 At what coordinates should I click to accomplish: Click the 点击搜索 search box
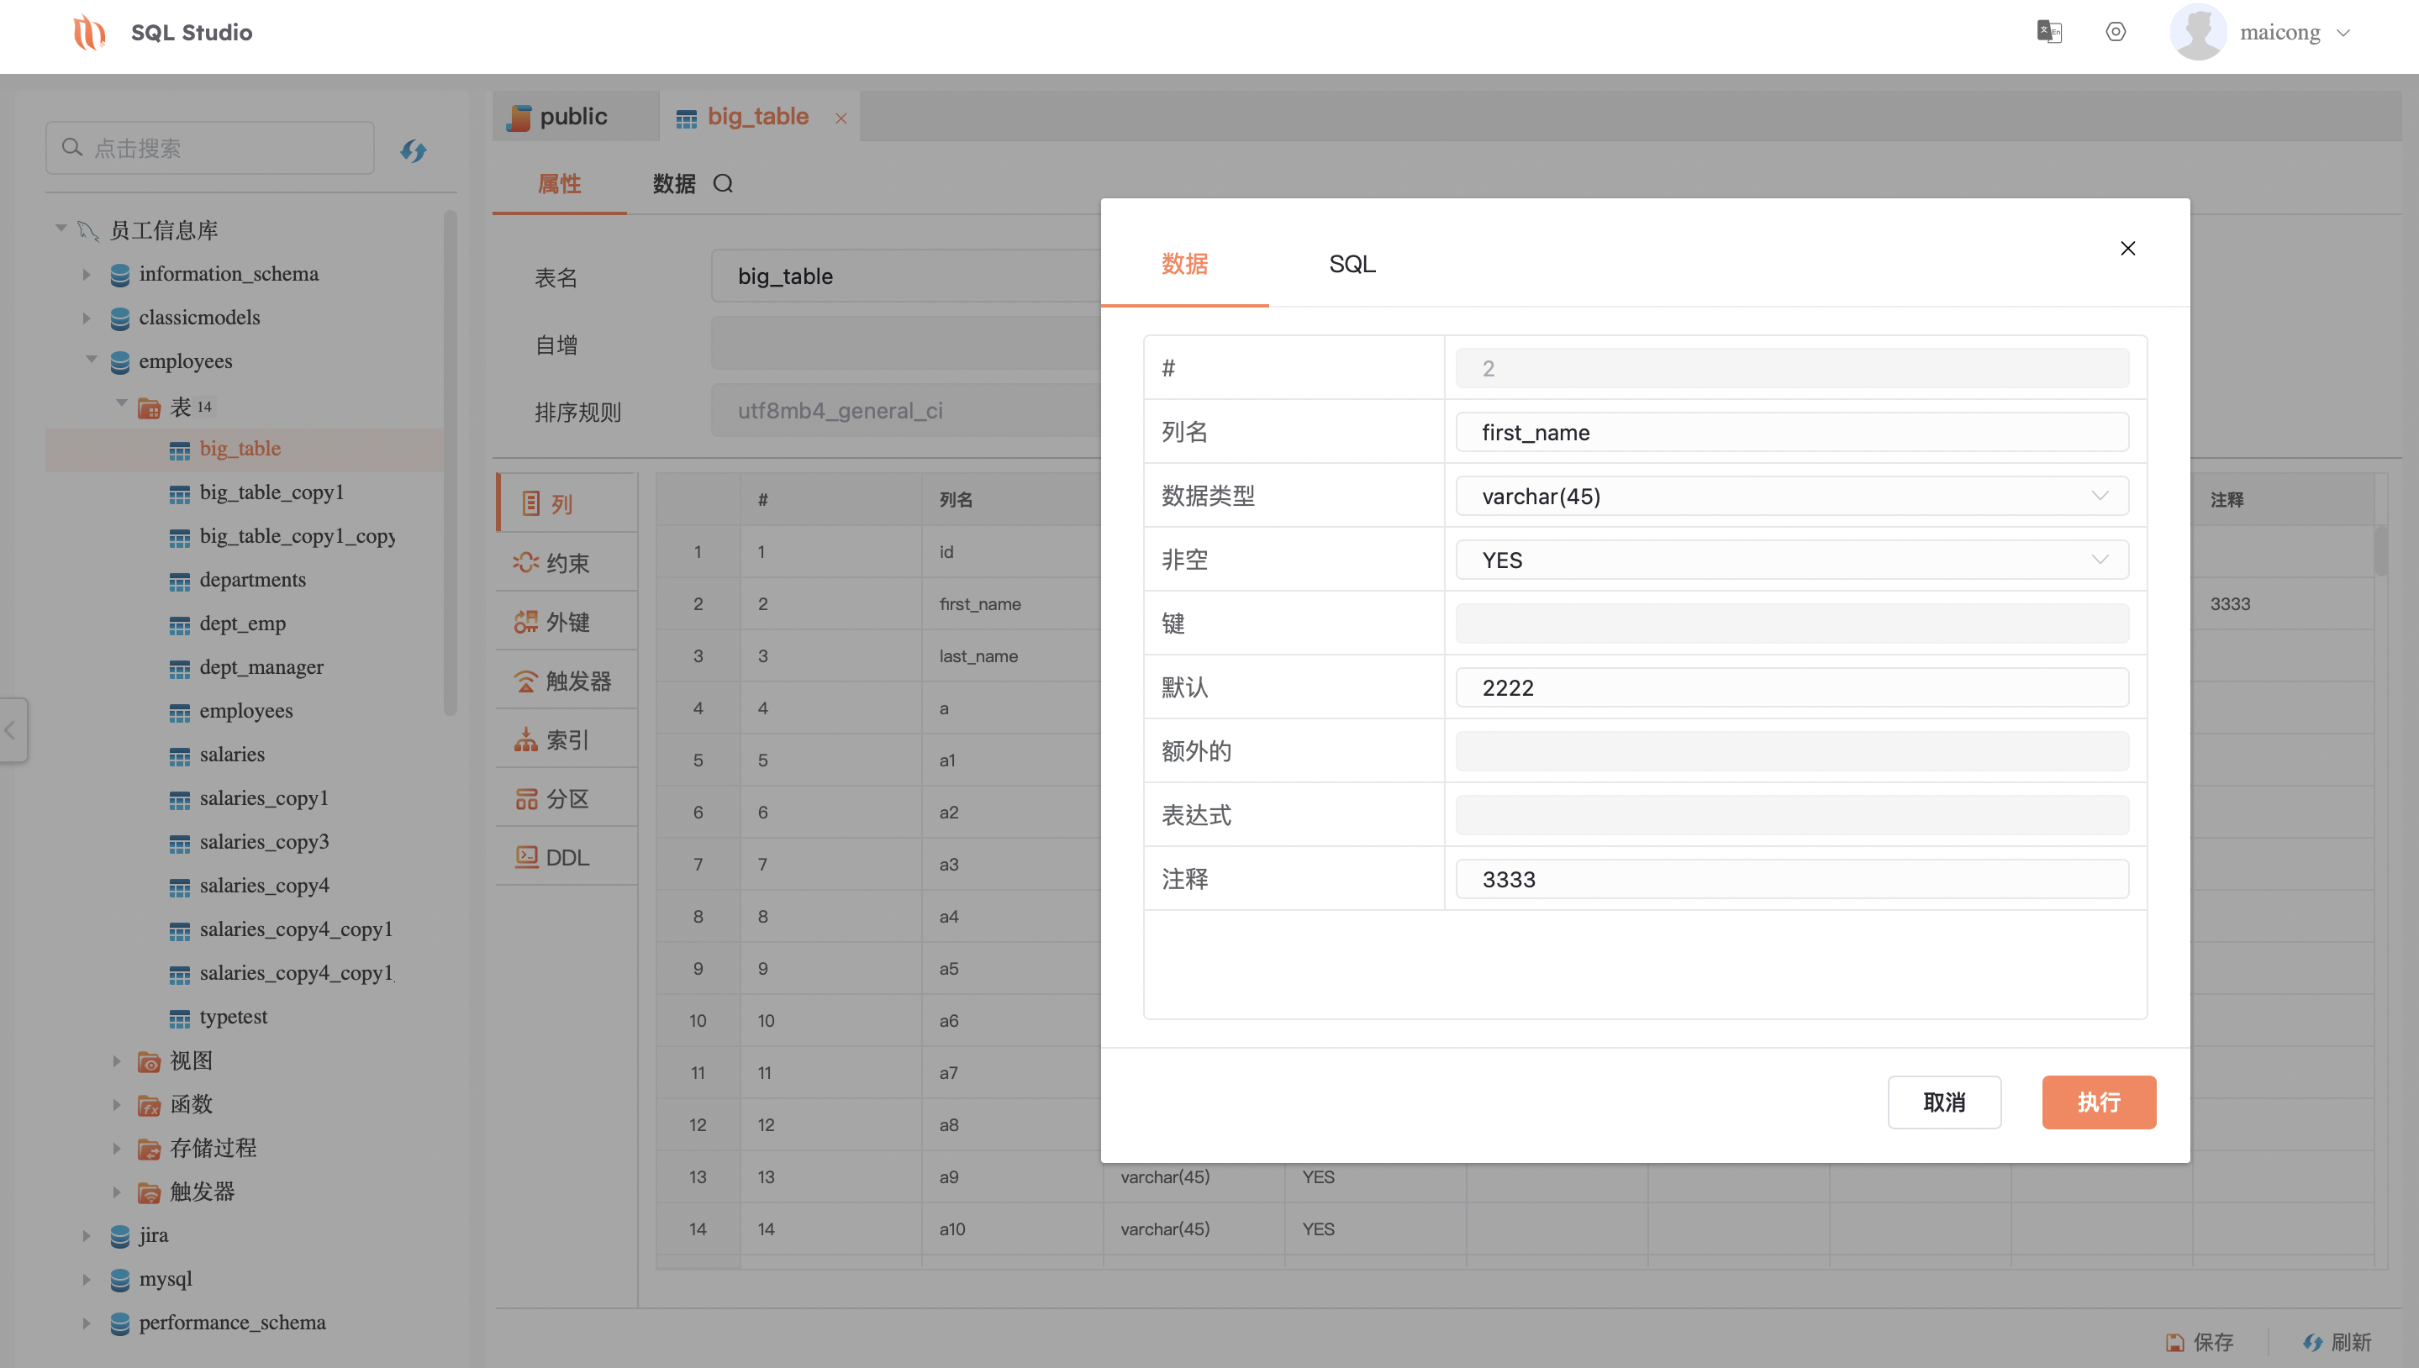209,149
